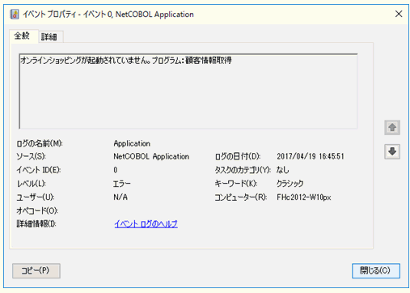Image resolution: width=410 pixels, height=293 pixels.
Task: Click the 閉じる(C) button
Action: pos(376,270)
